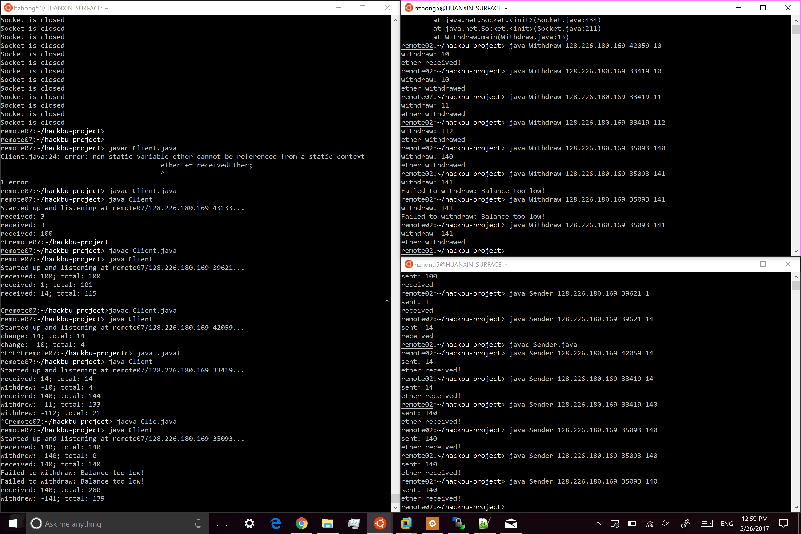Open the Mail app icon

(511, 523)
